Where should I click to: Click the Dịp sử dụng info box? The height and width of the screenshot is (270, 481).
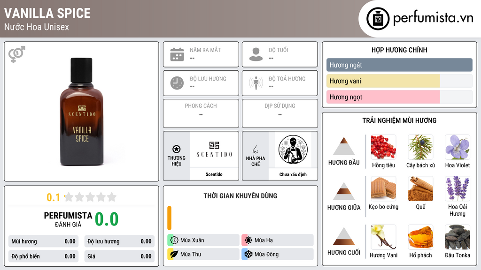pyautogui.click(x=280, y=113)
